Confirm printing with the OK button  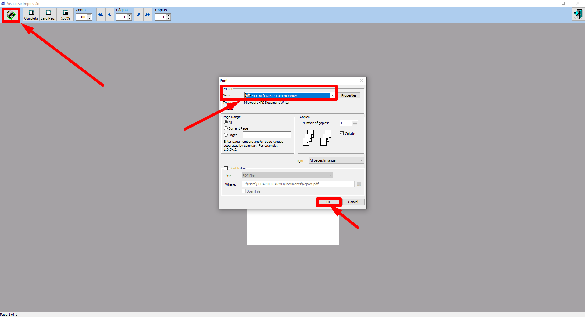tap(329, 202)
